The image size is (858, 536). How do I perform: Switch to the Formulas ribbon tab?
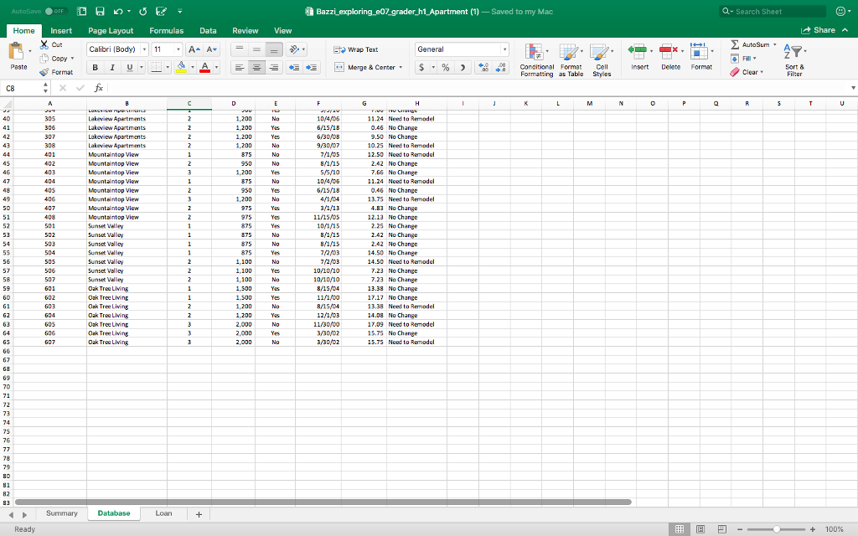tap(166, 30)
